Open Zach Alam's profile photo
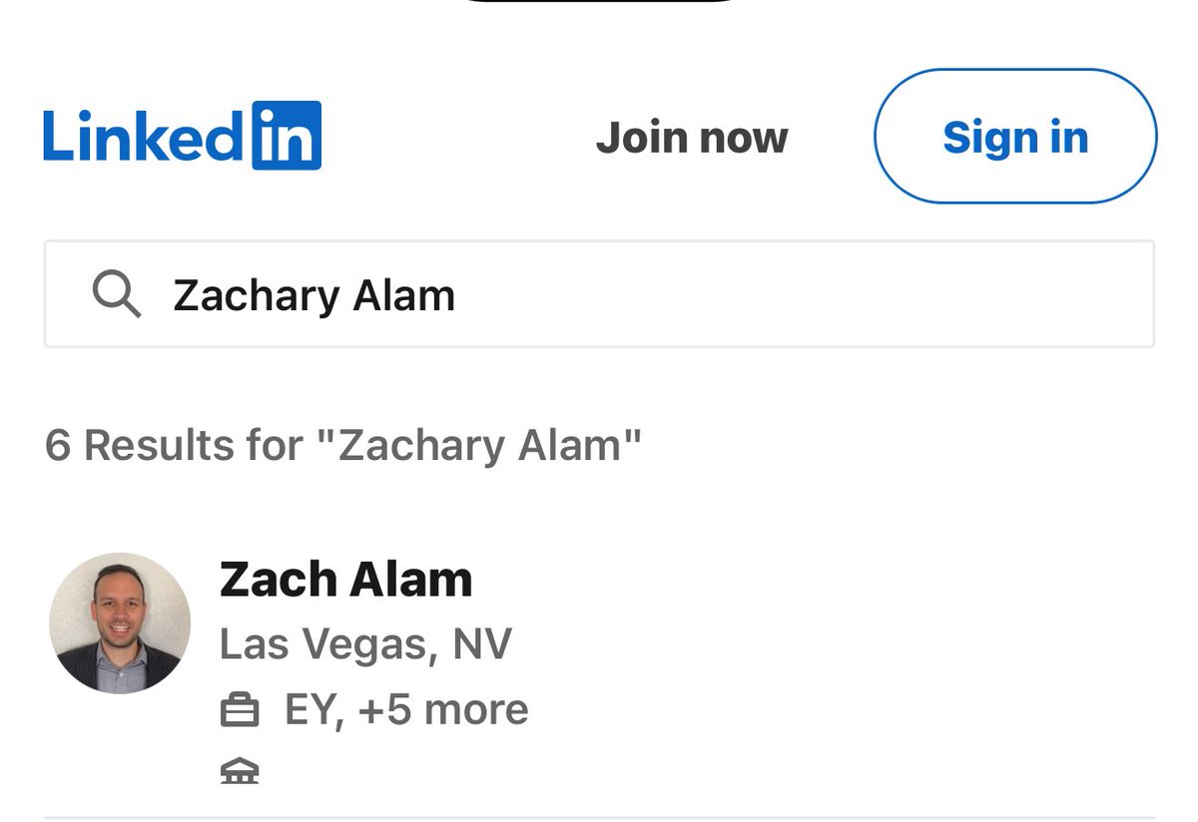Viewport: 1198px width, 822px height. (x=120, y=623)
